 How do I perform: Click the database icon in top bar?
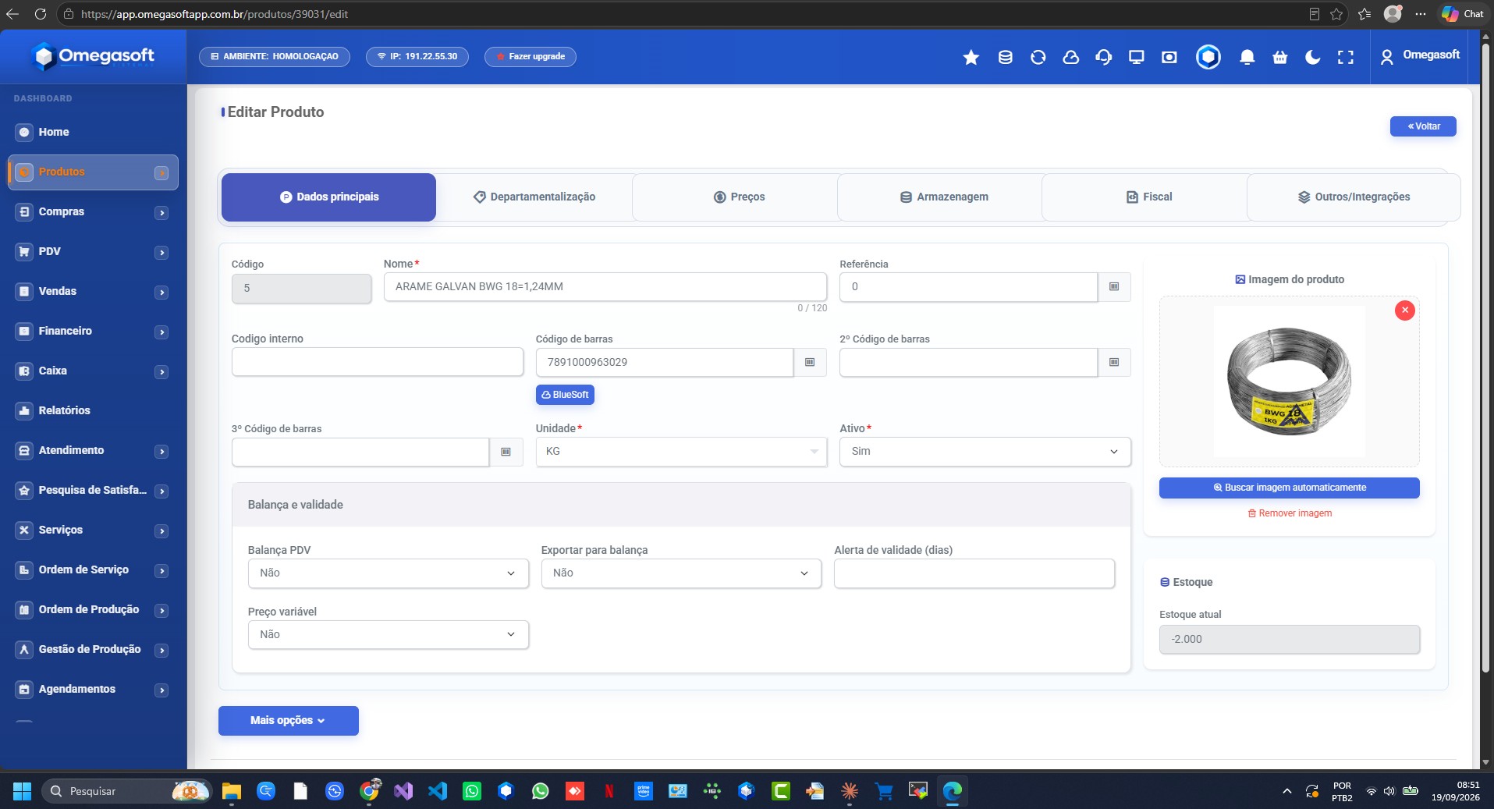coord(1006,57)
